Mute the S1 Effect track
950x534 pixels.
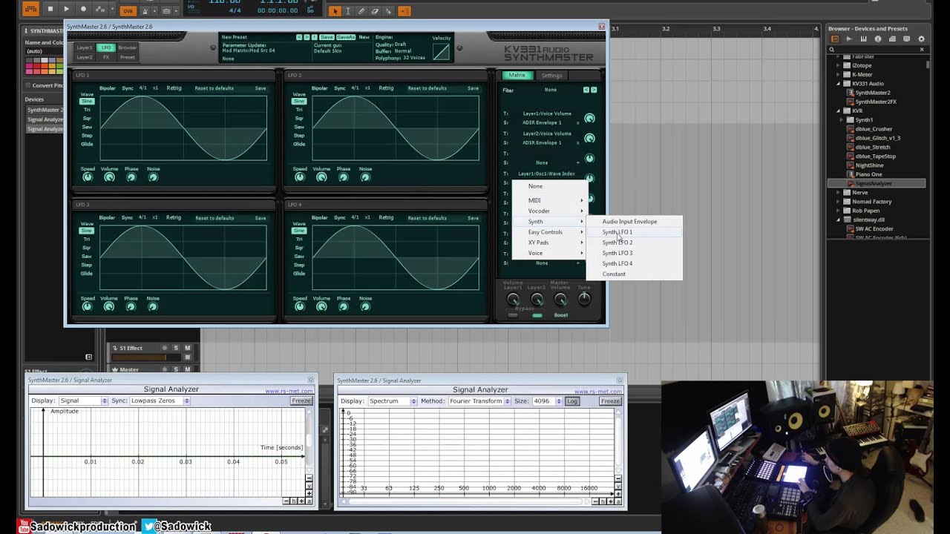(187, 348)
